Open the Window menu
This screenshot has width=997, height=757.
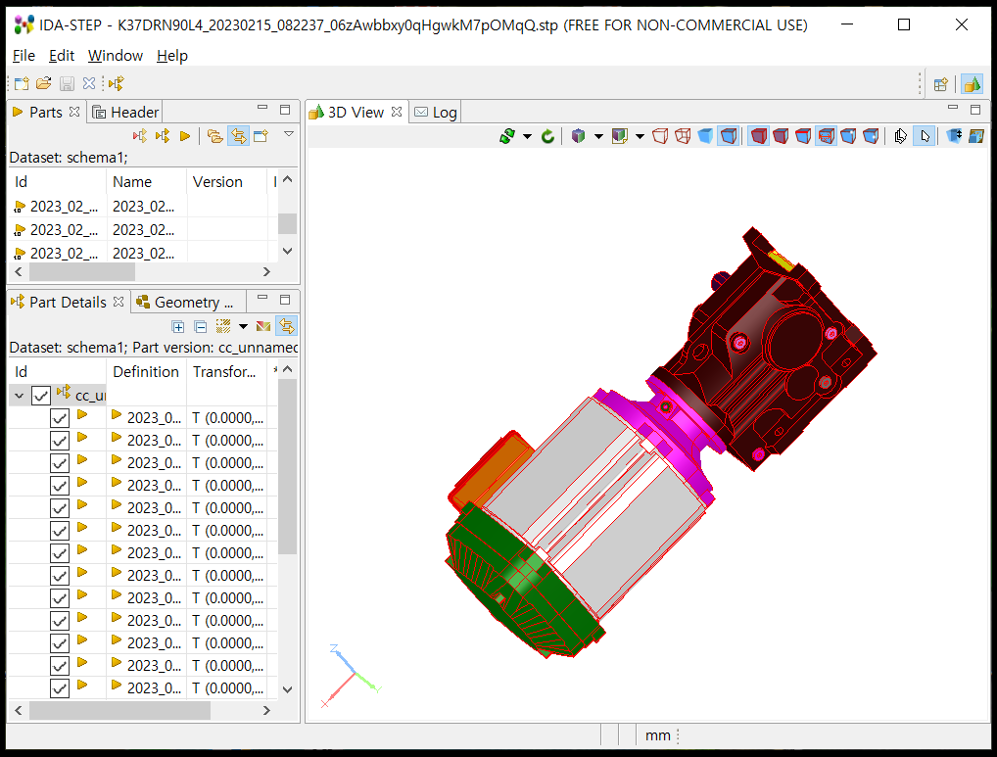(116, 56)
